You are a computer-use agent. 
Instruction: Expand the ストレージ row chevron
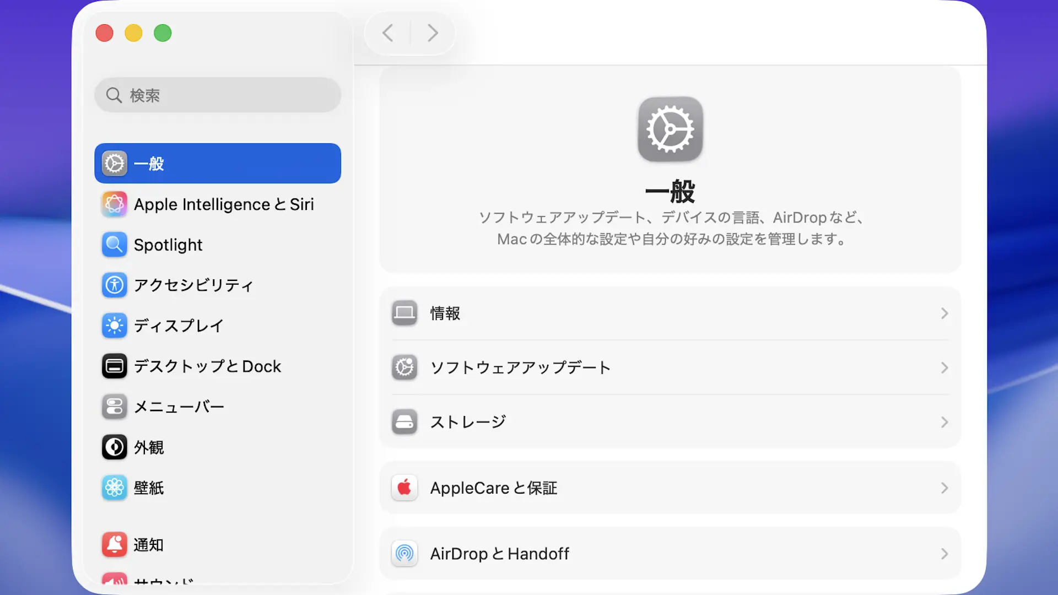pos(944,422)
